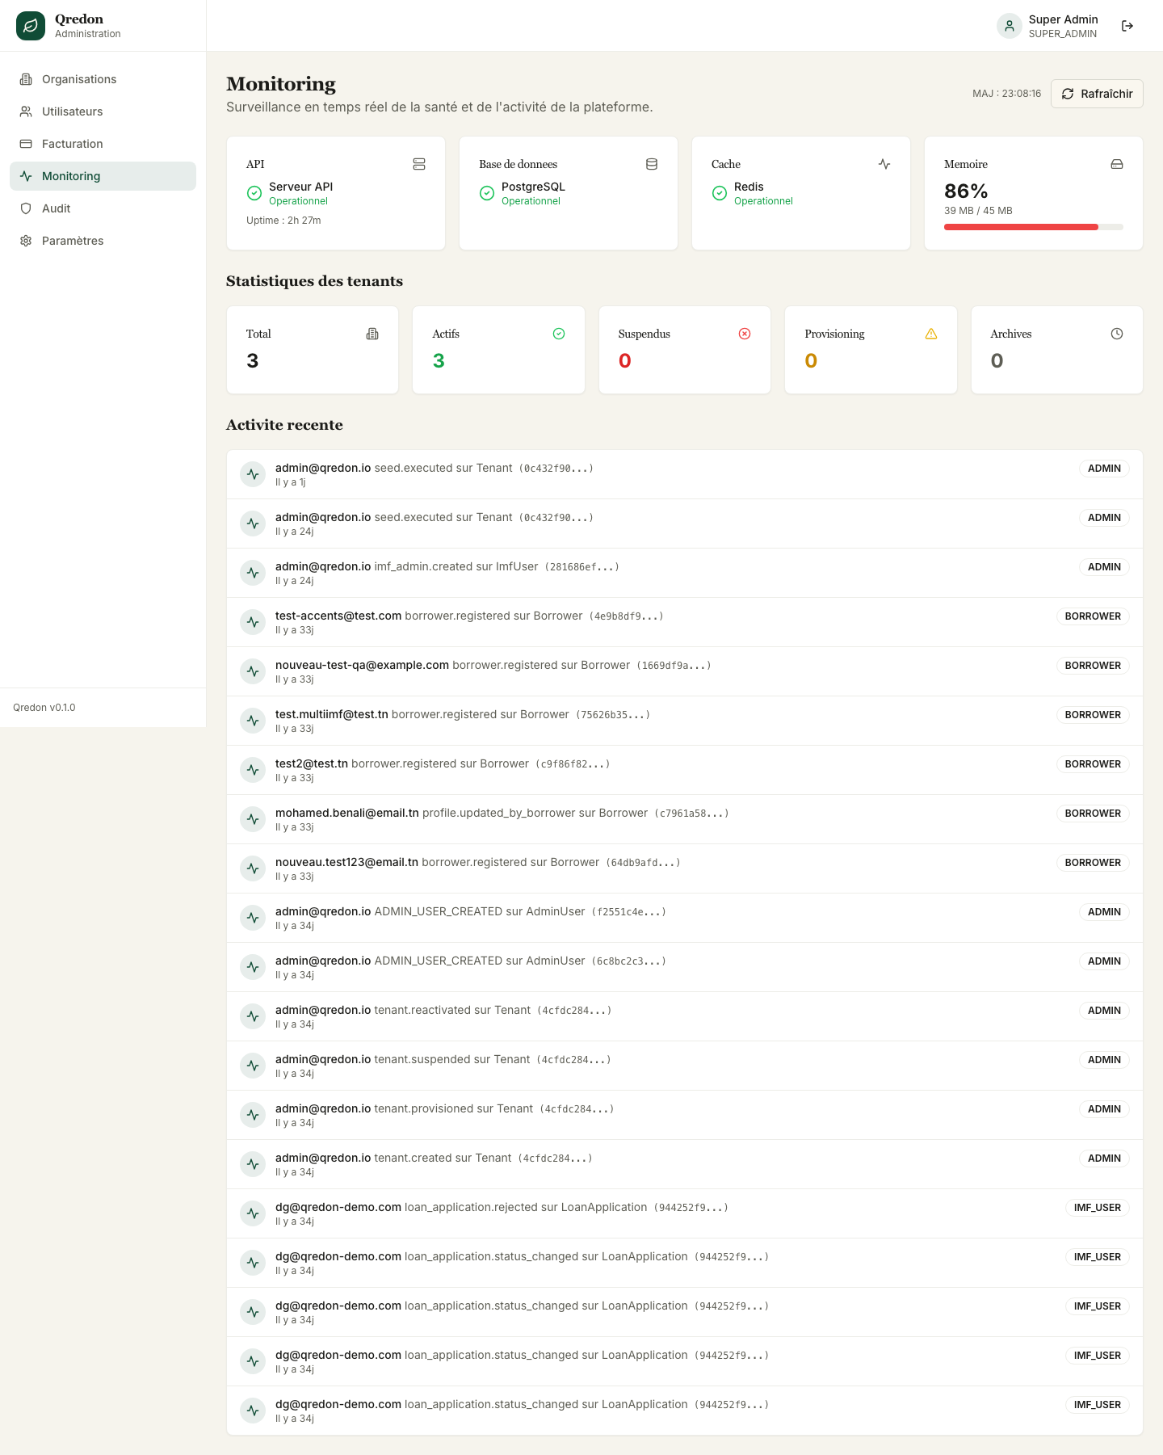
Task: Click the Archives count value 0
Action: pyautogui.click(x=997, y=361)
